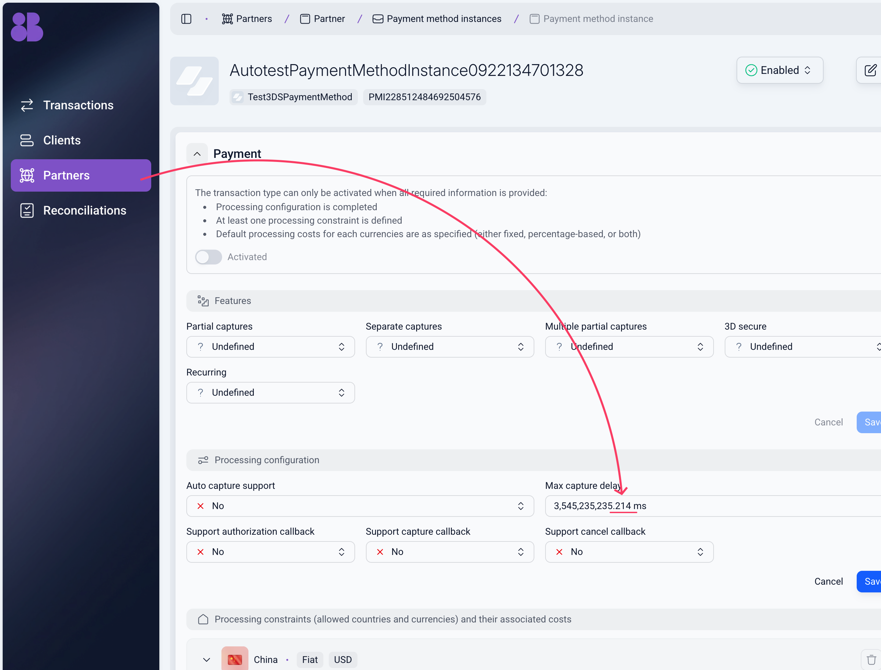This screenshot has width=881, height=670.
Task: Click the Payment method instance breadcrumb icon
Action: [x=534, y=19]
